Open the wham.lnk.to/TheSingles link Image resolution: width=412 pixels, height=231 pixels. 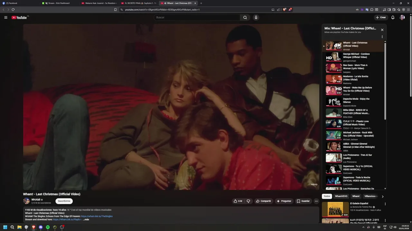pos(97,216)
